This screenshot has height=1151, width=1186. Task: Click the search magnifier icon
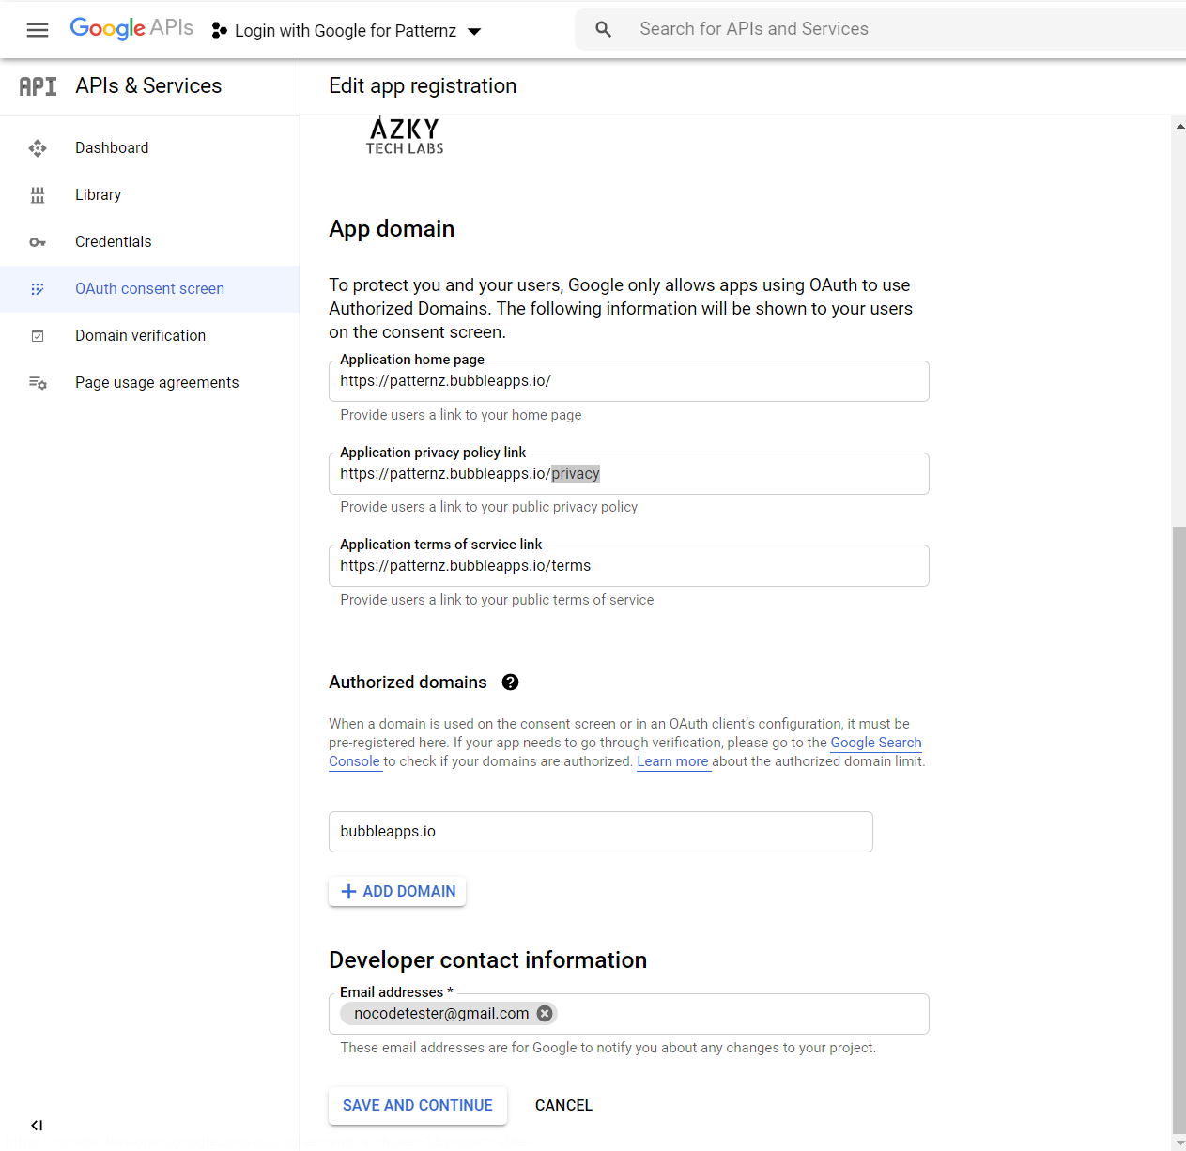pyautogui.click(x=604, y=30)
